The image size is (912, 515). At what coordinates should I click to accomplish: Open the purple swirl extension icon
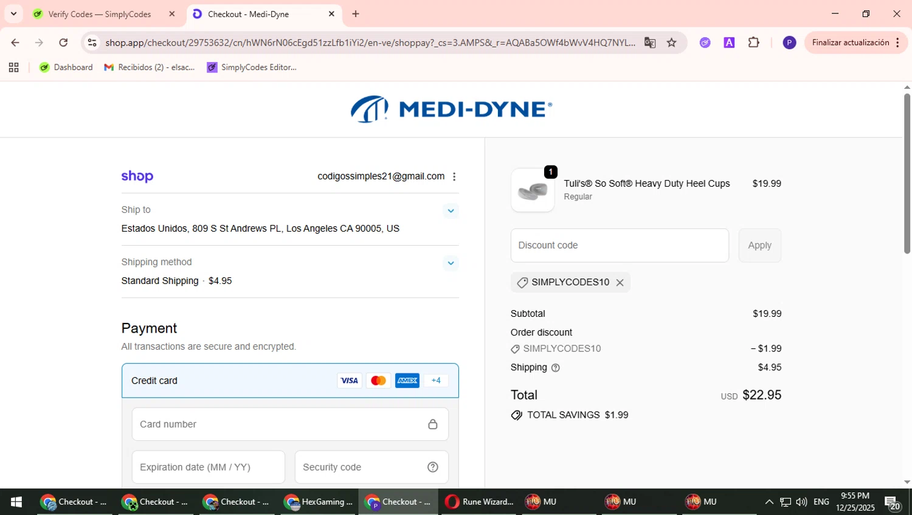point(705,43)
